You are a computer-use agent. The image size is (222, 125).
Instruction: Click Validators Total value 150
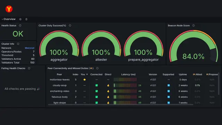pyautogui.click(x=32, y=62)
